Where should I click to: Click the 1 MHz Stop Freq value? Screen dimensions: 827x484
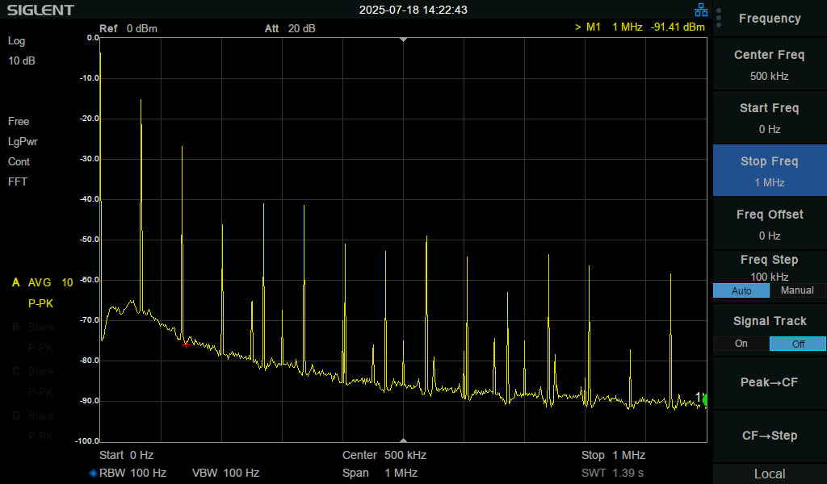click(770, 183)
